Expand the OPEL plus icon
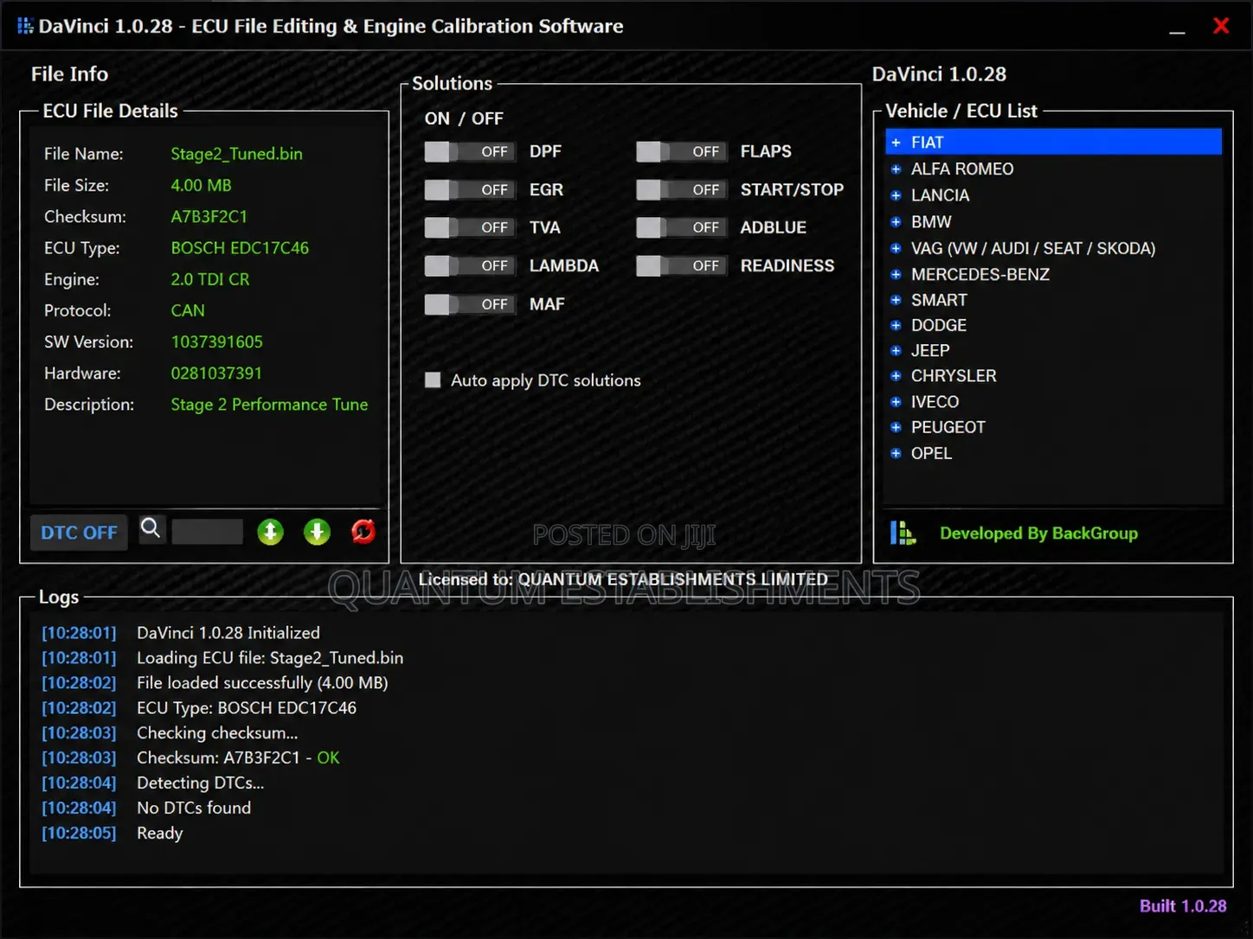The image size is (1253, 939). tap(896, 453)
